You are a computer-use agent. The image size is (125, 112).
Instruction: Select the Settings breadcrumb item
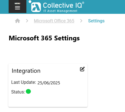(96, 21)
